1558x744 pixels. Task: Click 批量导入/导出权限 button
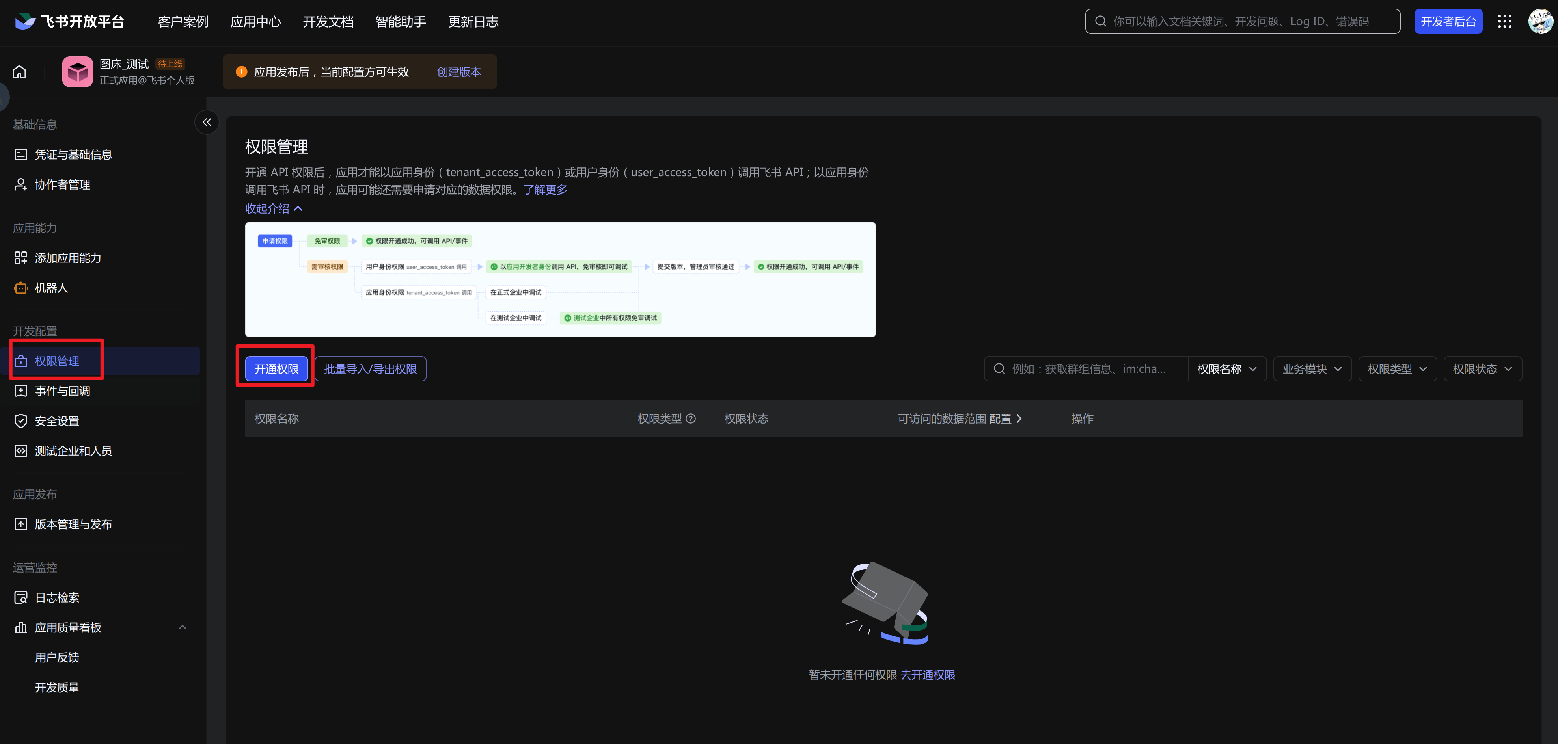click(x=370, y=369)
